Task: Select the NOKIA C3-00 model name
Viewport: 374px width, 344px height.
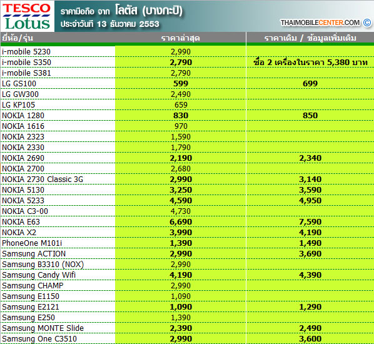Action: [x=25, y=211]
